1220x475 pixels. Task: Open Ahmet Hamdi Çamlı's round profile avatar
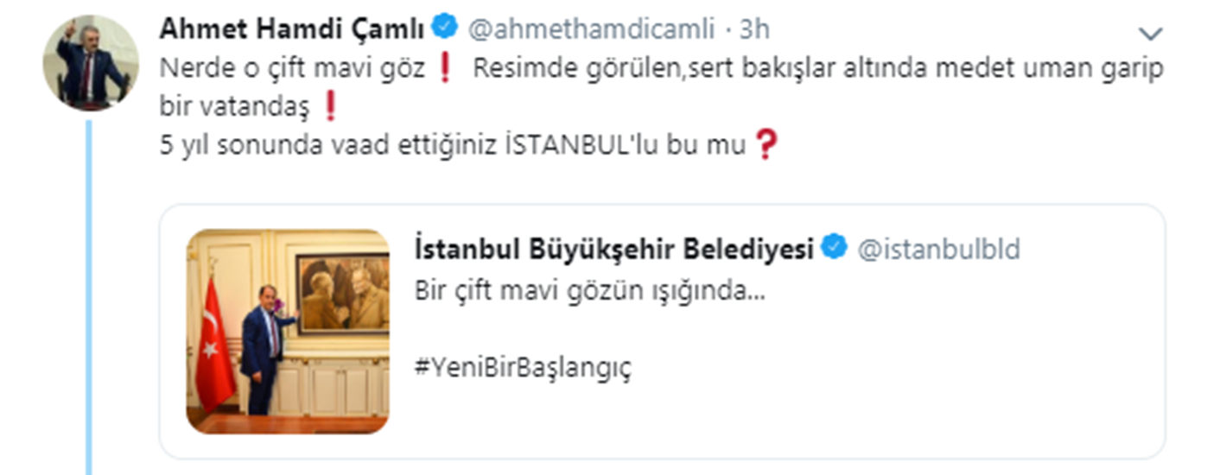[91, 63]
